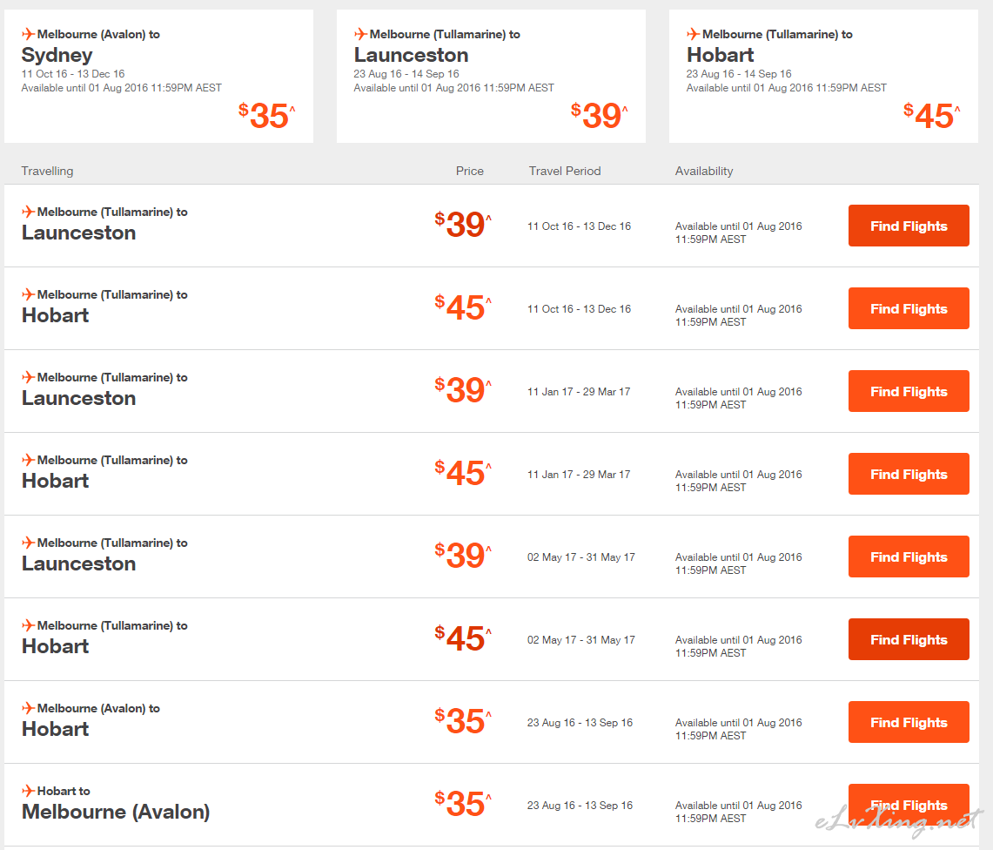This screenshot has height=850, width=993.
Task: Open the $45 Hobart featured deal card
Action: 823,76
